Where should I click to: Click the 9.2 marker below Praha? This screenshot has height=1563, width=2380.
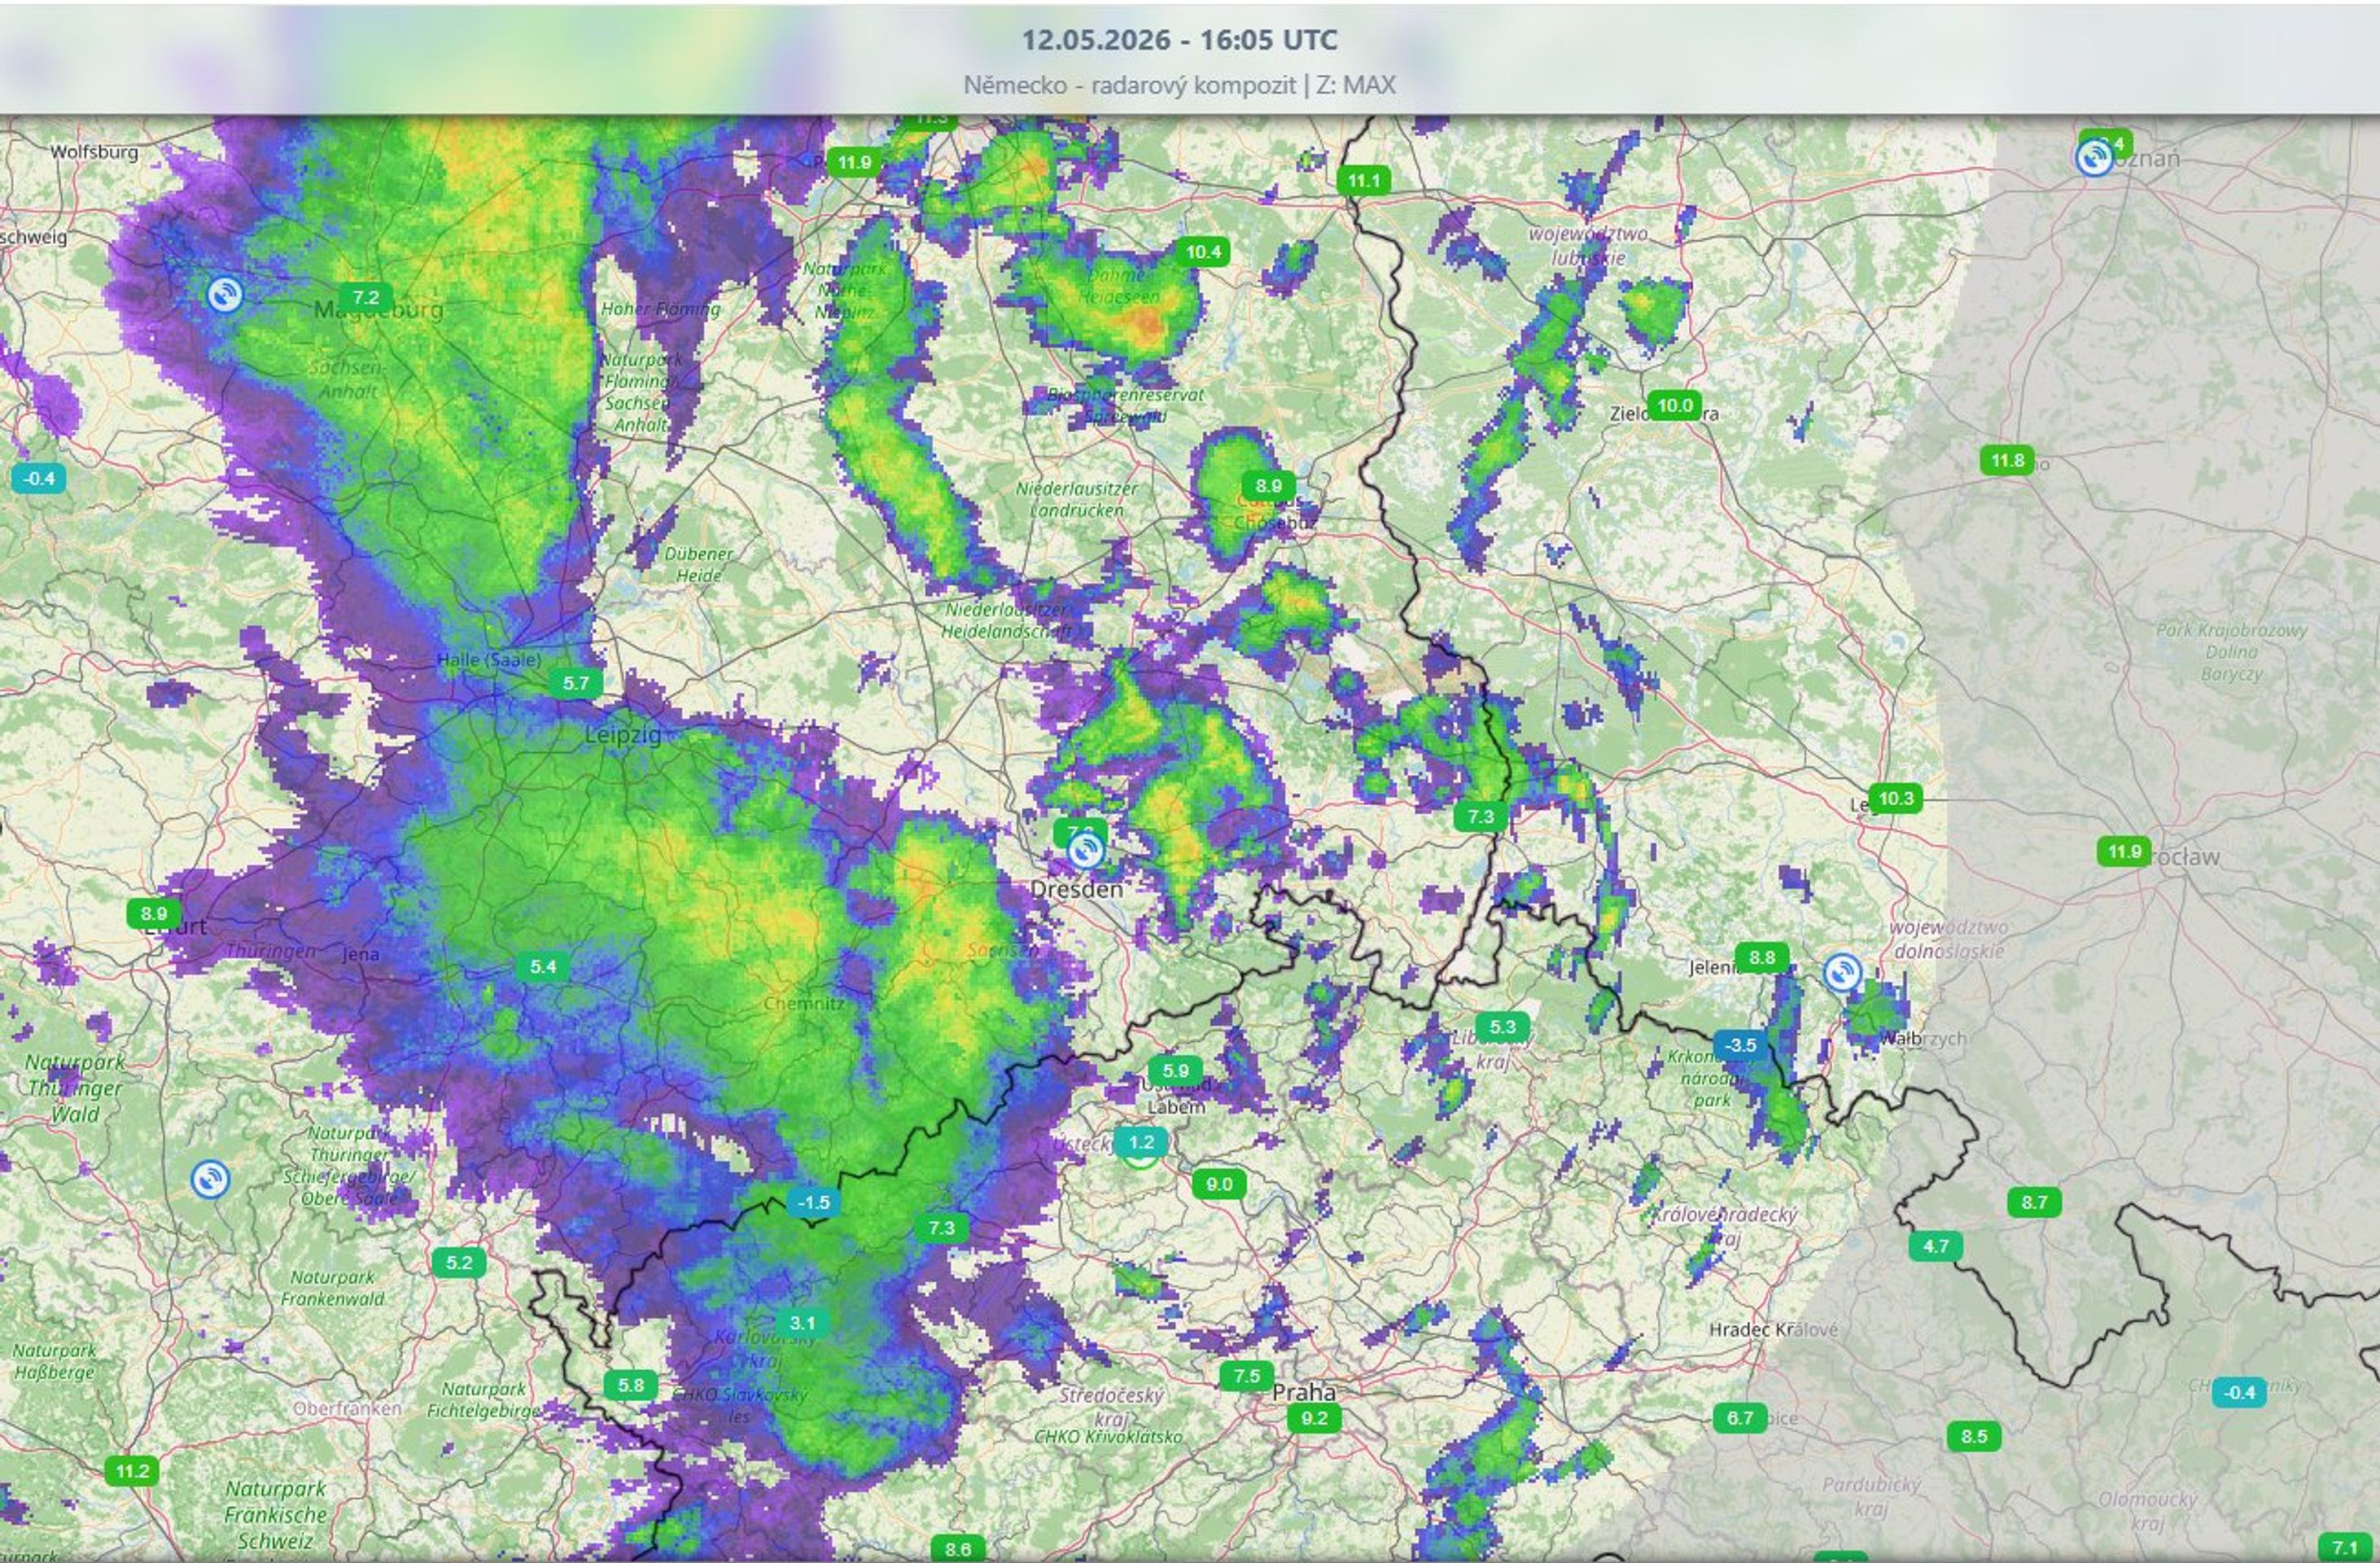click(x=1314, y=1418)
